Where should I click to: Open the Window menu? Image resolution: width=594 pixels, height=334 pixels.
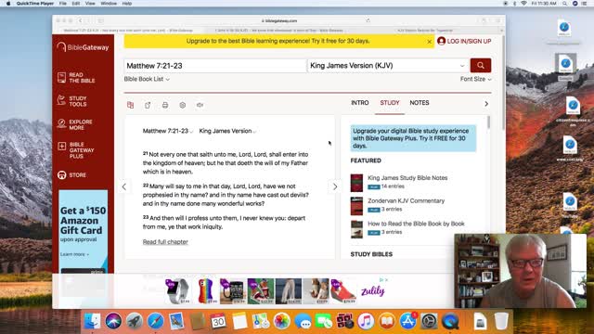[109, 4]
